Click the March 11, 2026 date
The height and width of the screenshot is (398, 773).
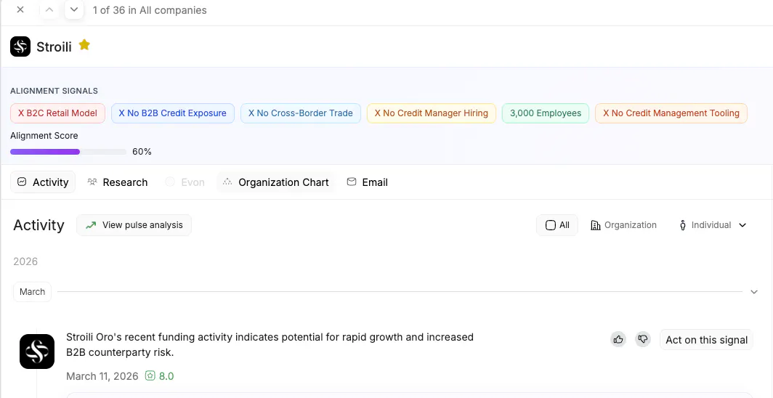(x=102, y=376)
